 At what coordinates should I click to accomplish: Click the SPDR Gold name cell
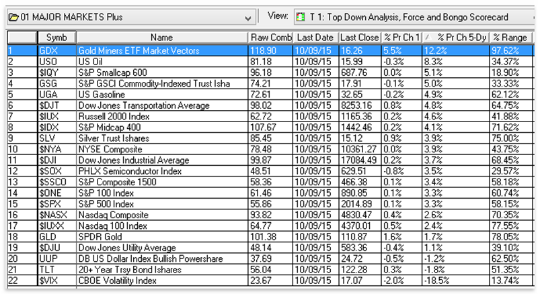(162, 236)
